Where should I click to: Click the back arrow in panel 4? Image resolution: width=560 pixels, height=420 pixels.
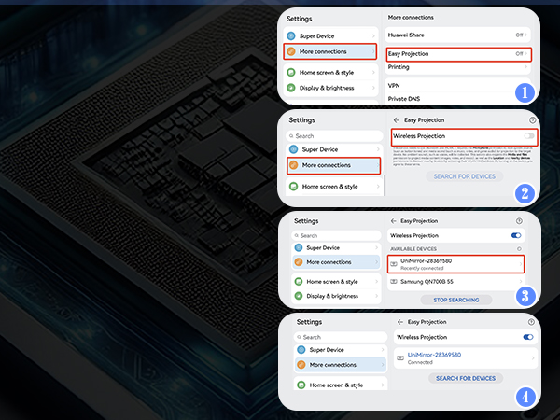(x=399, y=321)
